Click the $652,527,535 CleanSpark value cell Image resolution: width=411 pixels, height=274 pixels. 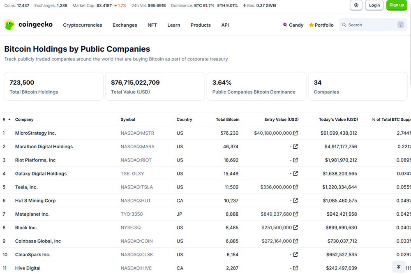[342, 255]
